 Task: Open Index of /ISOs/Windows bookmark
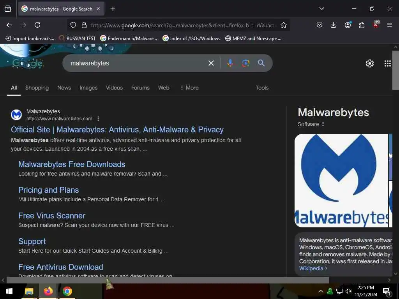click(x=191, y=39)
